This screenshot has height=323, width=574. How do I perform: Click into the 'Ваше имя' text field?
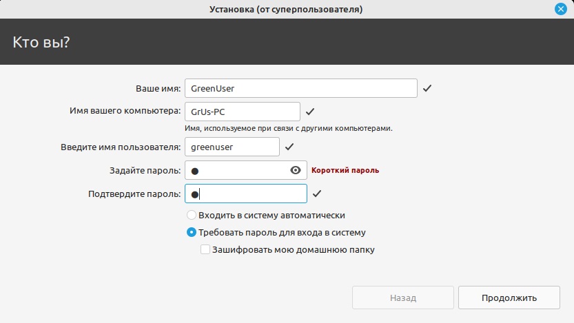[x=300, y=89]
